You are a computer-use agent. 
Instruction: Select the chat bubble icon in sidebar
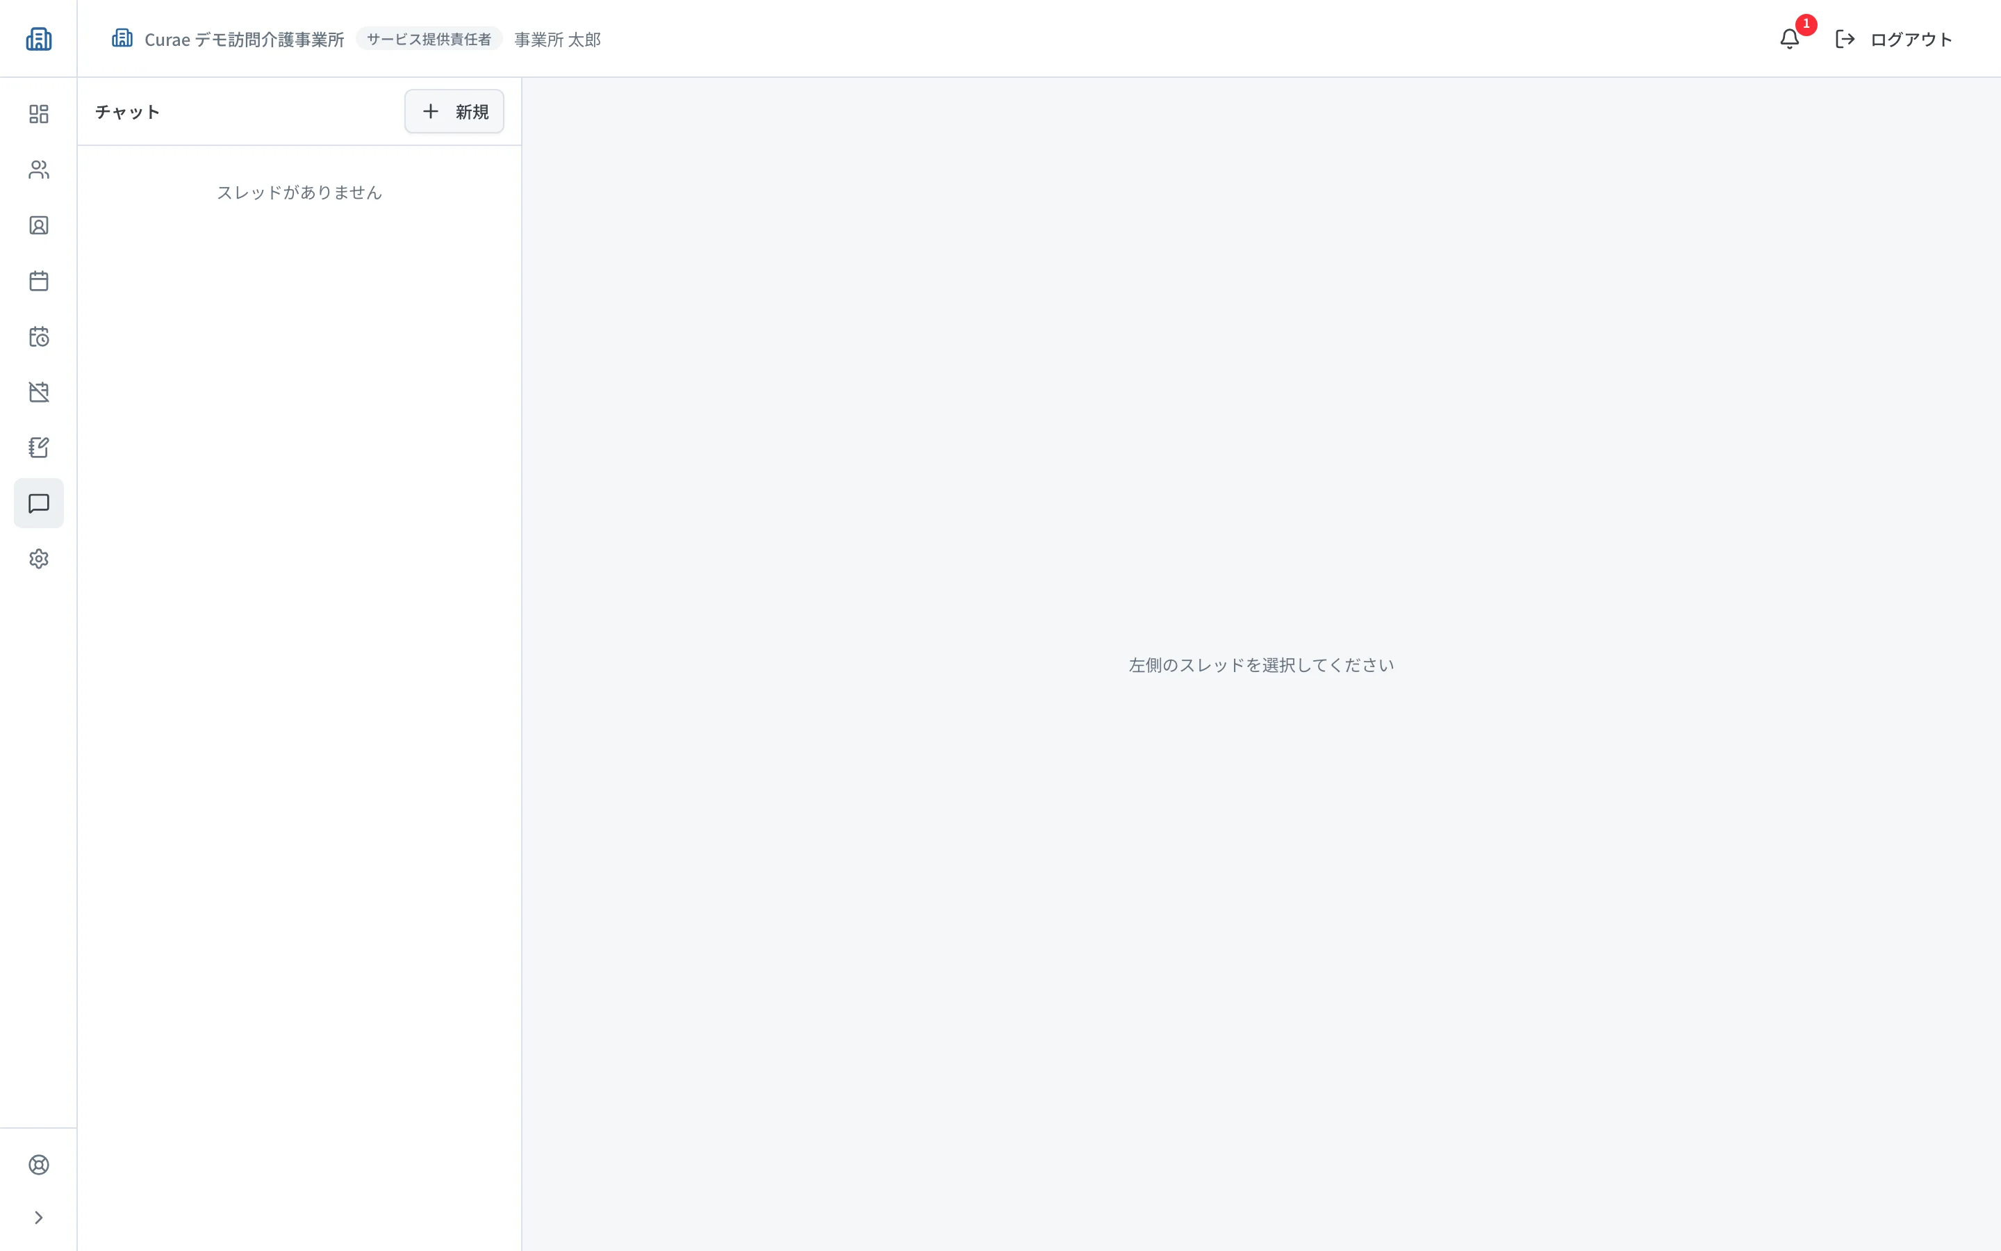click(x=39, y=503)
